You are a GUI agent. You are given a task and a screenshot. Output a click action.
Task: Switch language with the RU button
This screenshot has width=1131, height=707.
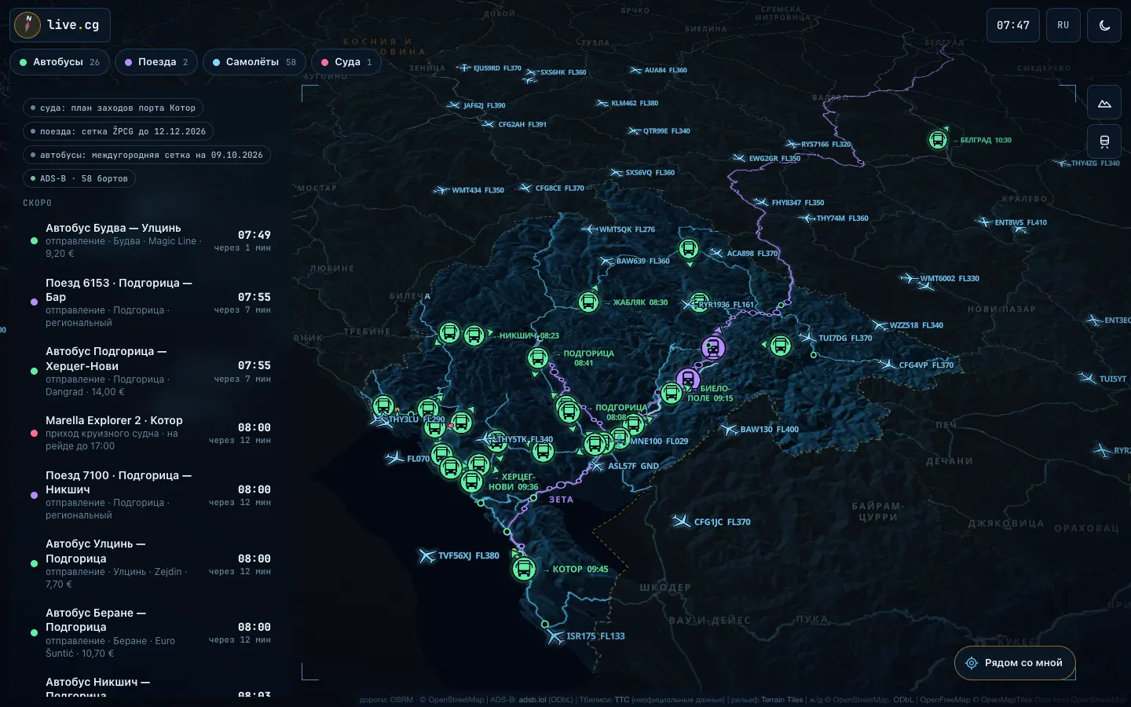tap(1063, 25)
